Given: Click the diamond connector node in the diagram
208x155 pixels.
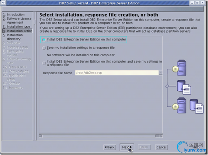Looking at the screenshot, I should tap(167, 86).
